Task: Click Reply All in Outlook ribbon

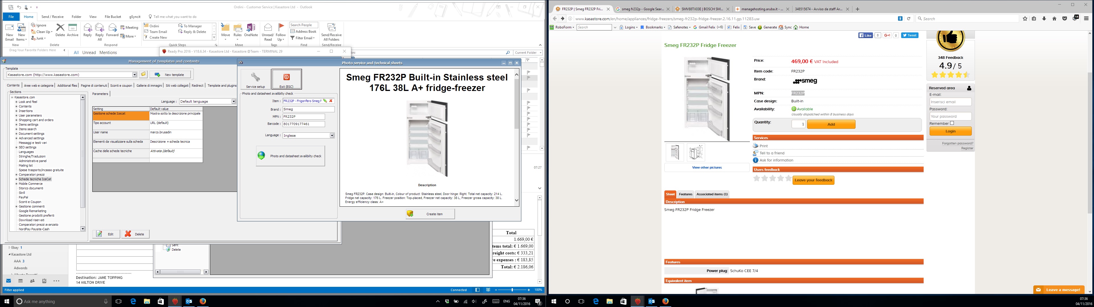Action: coord(99,32)
